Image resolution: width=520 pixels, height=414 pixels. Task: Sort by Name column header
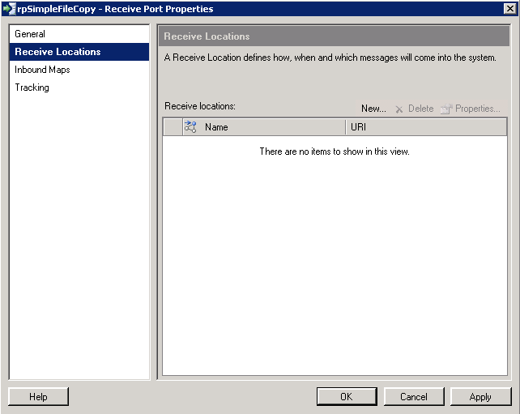[264, 127]
